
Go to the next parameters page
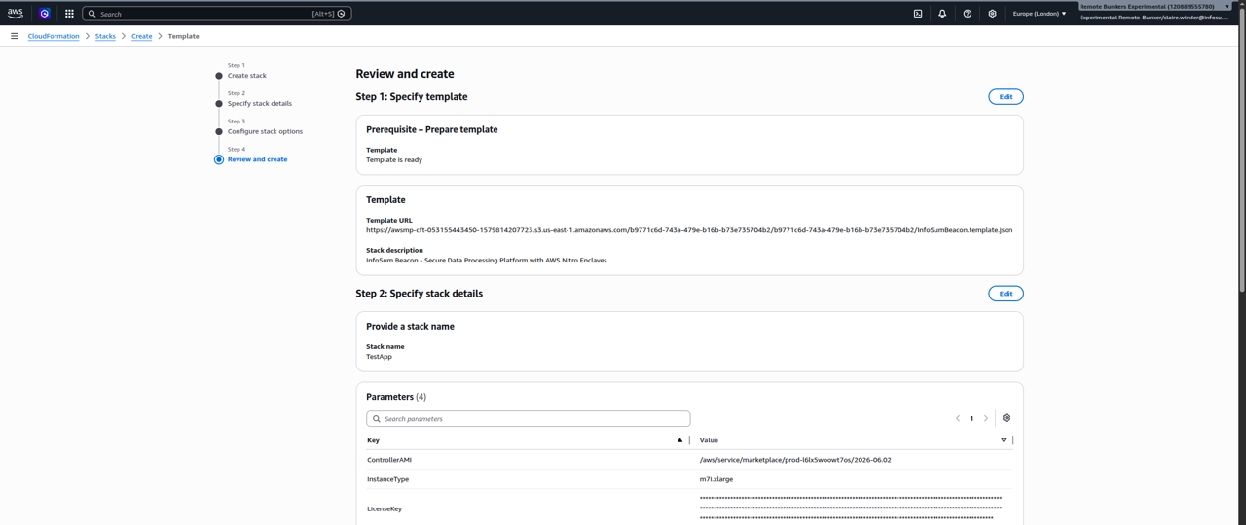(x=986, y=419)
